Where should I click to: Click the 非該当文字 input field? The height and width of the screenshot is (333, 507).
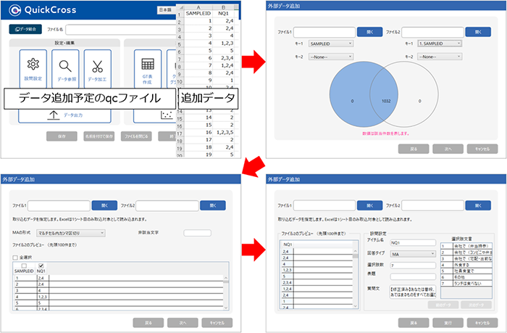[x=197, y=233]
